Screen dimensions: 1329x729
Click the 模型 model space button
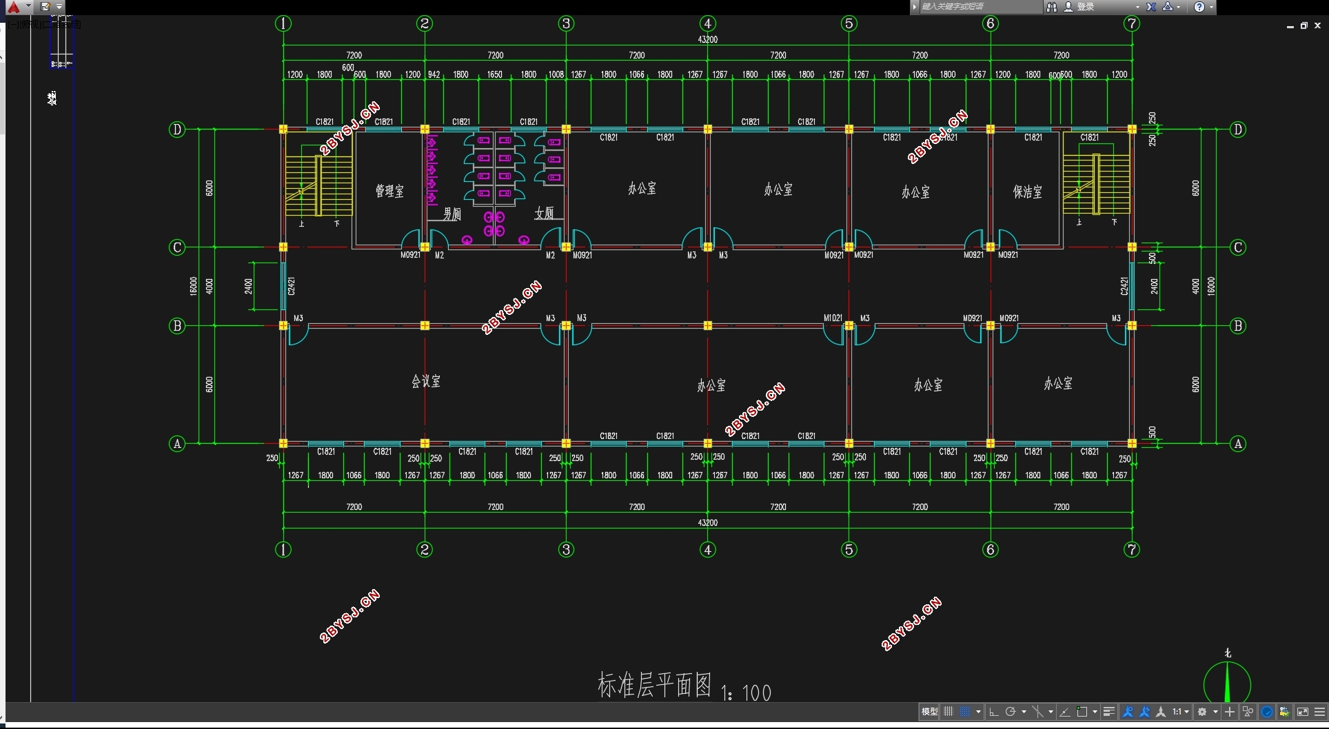pos(930,712)
